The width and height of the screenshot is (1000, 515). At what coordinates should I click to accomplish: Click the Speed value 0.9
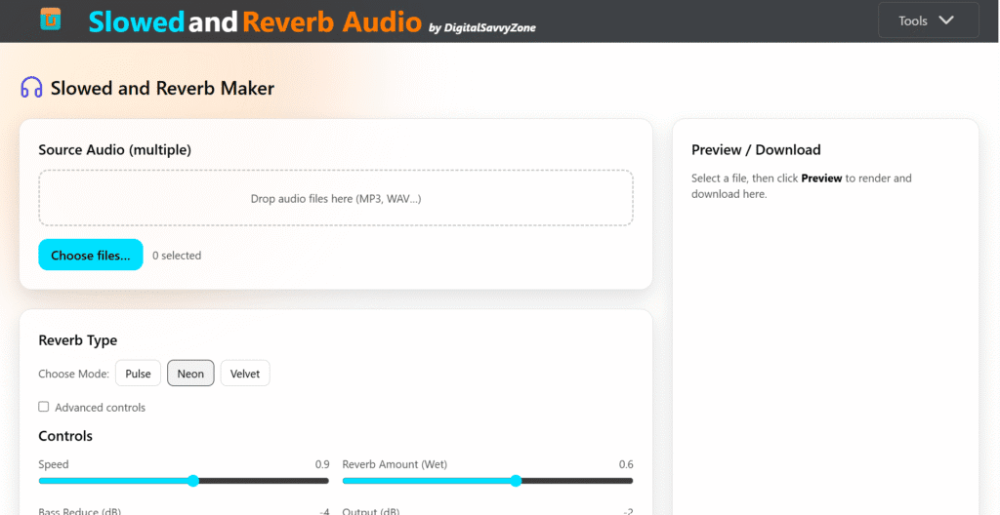[x=322, y=464]
